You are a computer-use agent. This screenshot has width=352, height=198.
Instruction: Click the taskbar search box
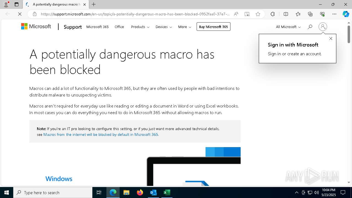[x=53, y=193]
